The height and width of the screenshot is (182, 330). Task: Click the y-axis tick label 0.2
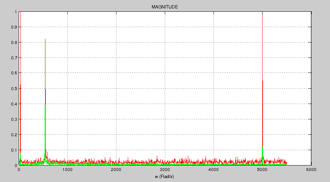[14, 135]
